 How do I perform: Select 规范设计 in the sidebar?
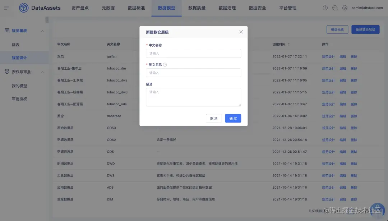24,57
